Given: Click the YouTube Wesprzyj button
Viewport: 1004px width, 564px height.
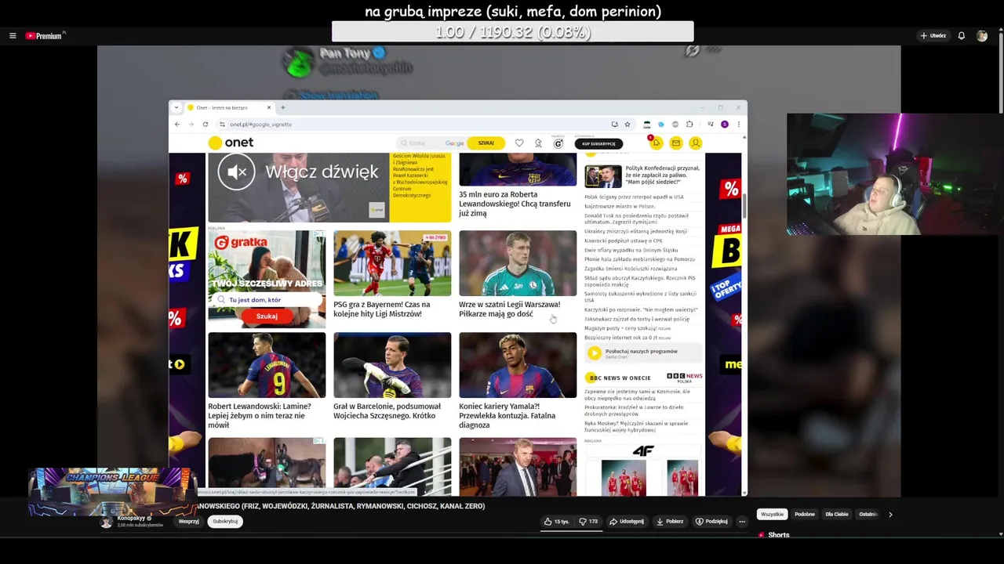Looking at the screenshot, I should tap(188, 522).
